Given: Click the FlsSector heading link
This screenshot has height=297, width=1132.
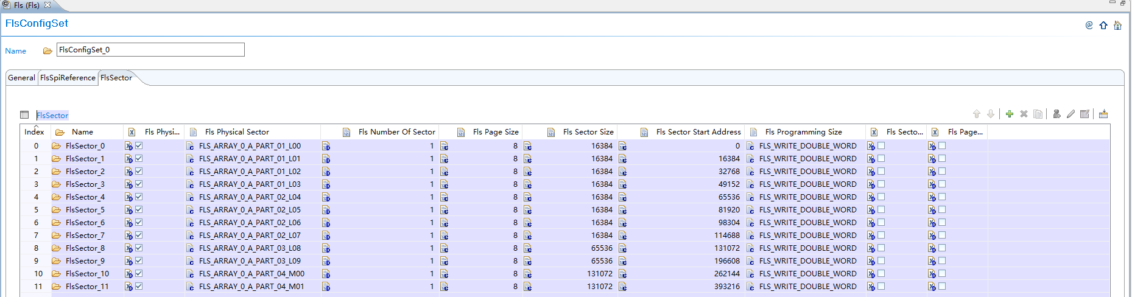Looking at the screenshot, I should (52, 115).
